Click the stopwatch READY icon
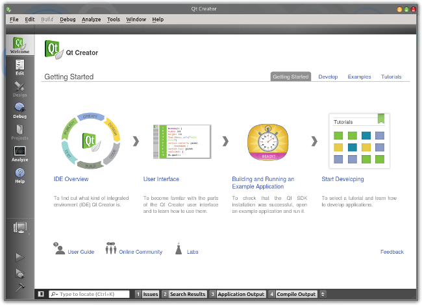Screen dimensions: 422x305 point(268,142)
